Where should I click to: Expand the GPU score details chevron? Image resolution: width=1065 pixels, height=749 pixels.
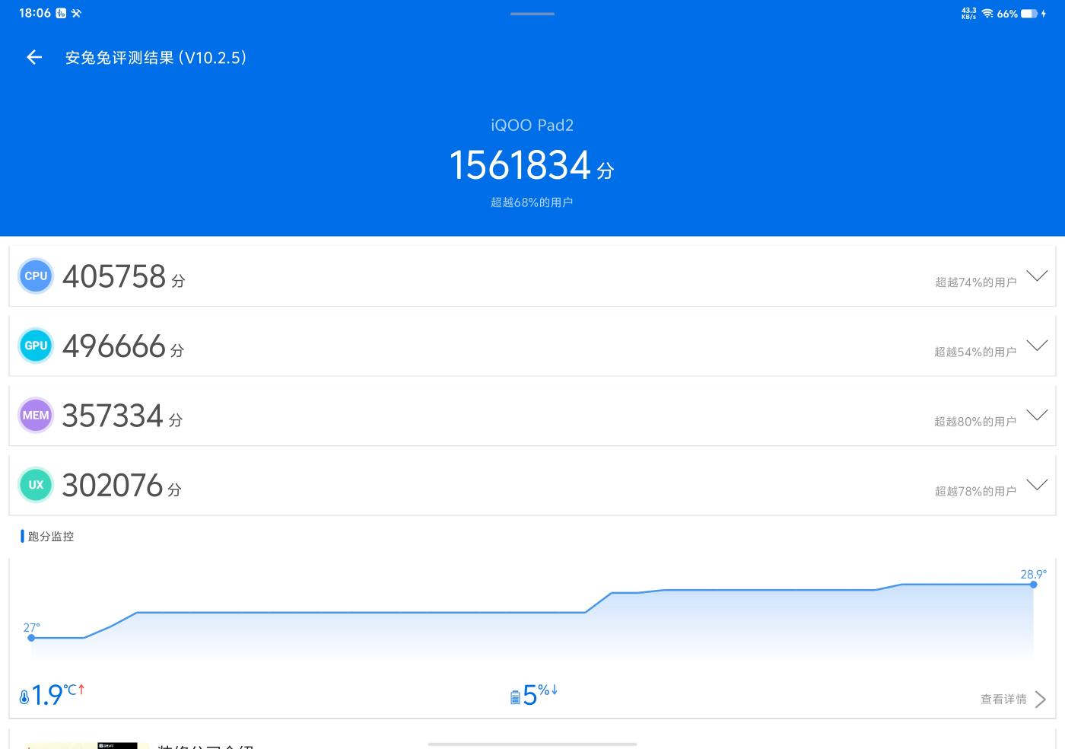pos(1037,346)
